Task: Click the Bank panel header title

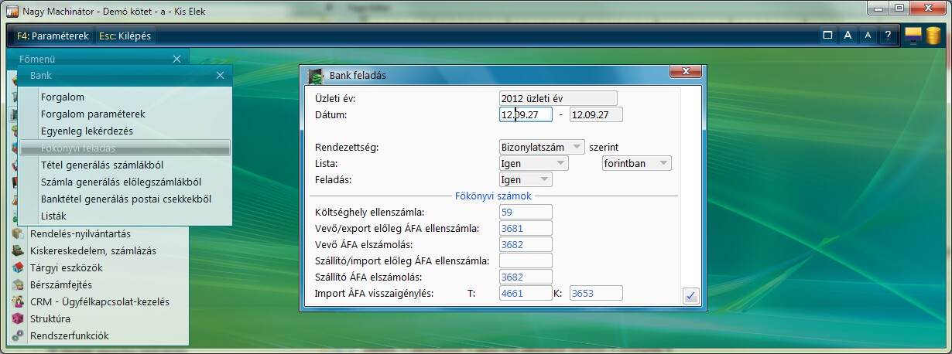Action: pyautogui.click(x=41, y=76)
